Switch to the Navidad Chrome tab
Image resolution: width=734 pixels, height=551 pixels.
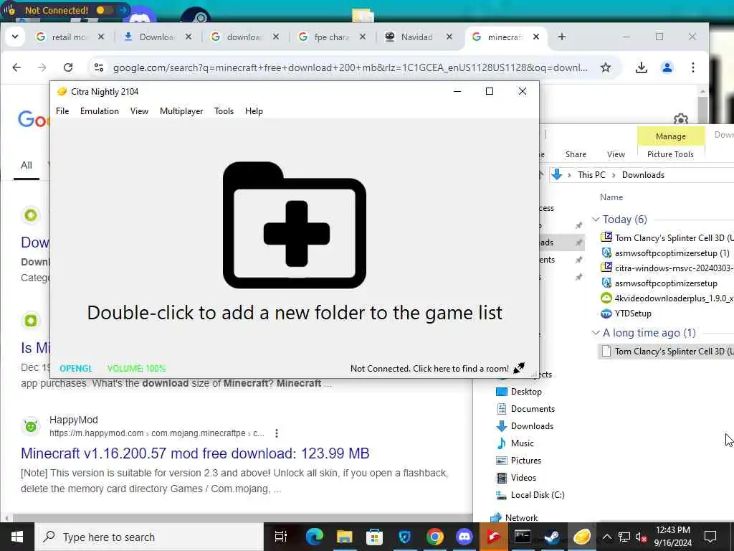pyautogui.click(x=416, y=37)
